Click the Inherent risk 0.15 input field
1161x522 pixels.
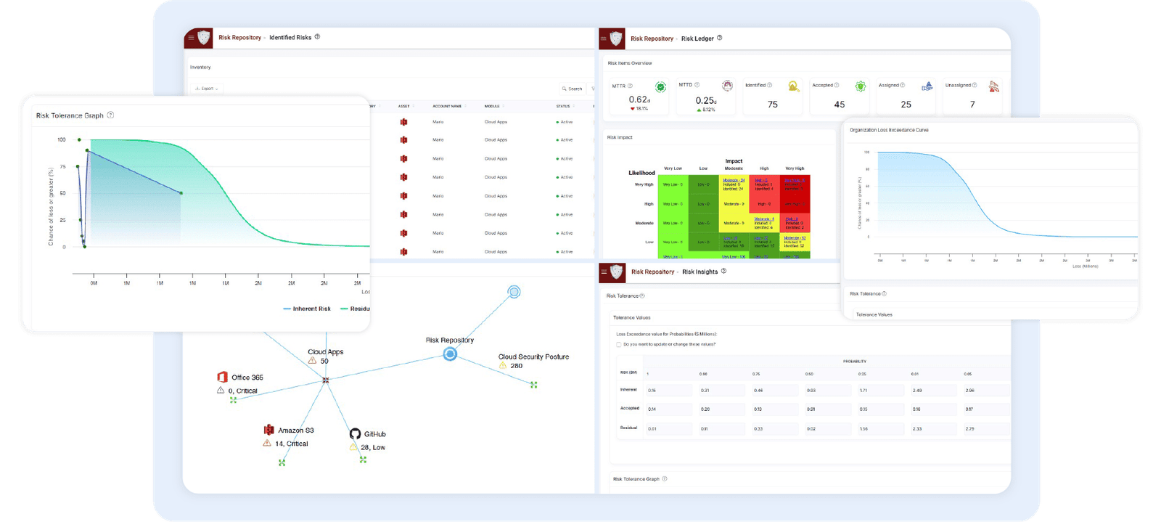668,391
